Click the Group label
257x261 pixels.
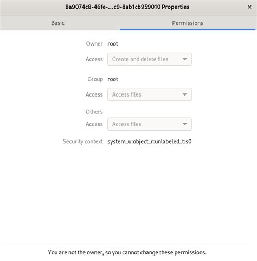point(95,79)
